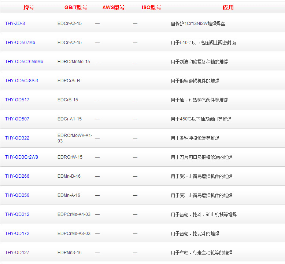Click the GB/T model in THY-ZD-3 row
The image size is (285, 264).
pyautogui.click(x=70, y=23)
